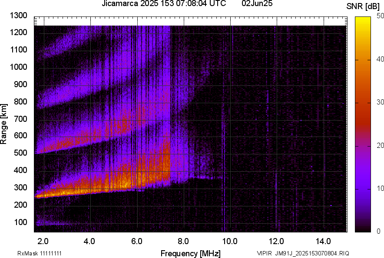Click the frequency tick label '12.0'
This screenshot has height=258, width=384.
click(277, 242)
